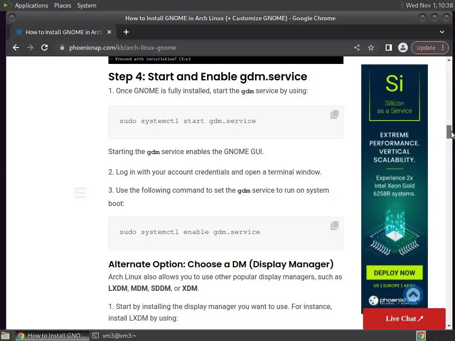The image size is (455, 341).
Task: Click the forward navigation arrow
Action: coord(30,48)
